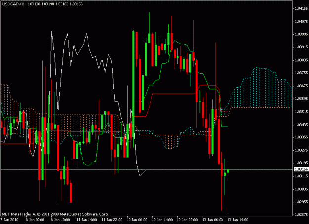Select the 1.03755 price axis label
Image resolution: width=309 pixels, height=224 pixels.
click(301, 73)
